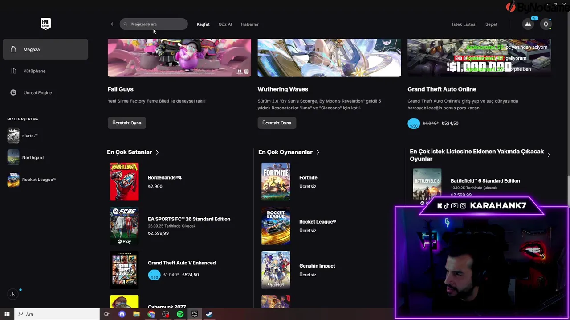570x320 pixels.
Task: Expand the En Çok Oynananlar list
Action: [289, 152]
